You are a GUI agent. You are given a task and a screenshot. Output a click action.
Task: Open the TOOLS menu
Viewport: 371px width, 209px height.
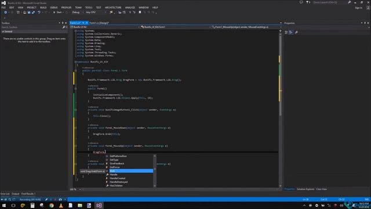point(89,8)
